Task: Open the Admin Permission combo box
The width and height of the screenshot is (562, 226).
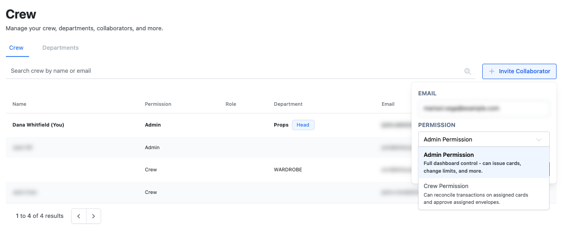Action: pos(484,139)
